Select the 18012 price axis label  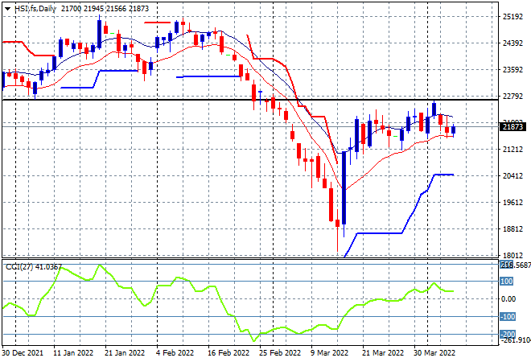pyautogui.click(x=512, y=255)
